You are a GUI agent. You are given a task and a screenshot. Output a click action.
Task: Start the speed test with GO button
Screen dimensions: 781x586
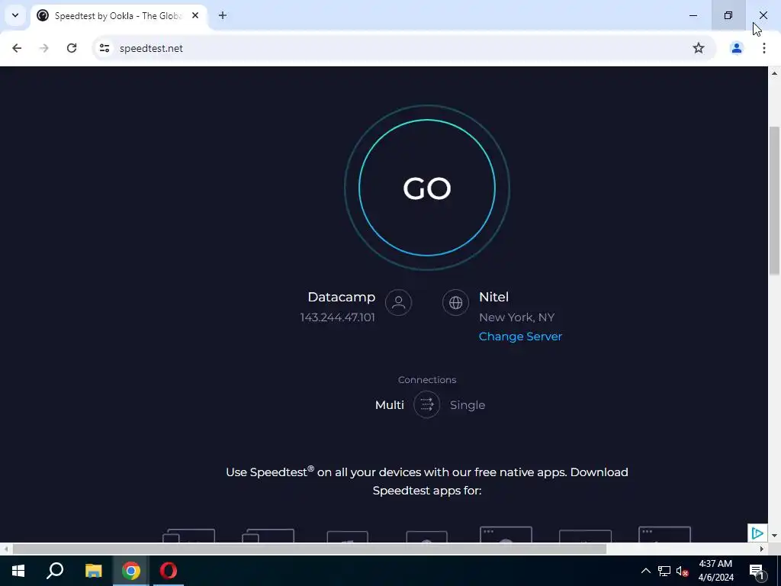pyautogui.click(x=427, y=188)
